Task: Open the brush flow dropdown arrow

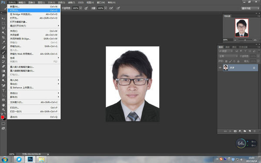Action: point(106,8)
